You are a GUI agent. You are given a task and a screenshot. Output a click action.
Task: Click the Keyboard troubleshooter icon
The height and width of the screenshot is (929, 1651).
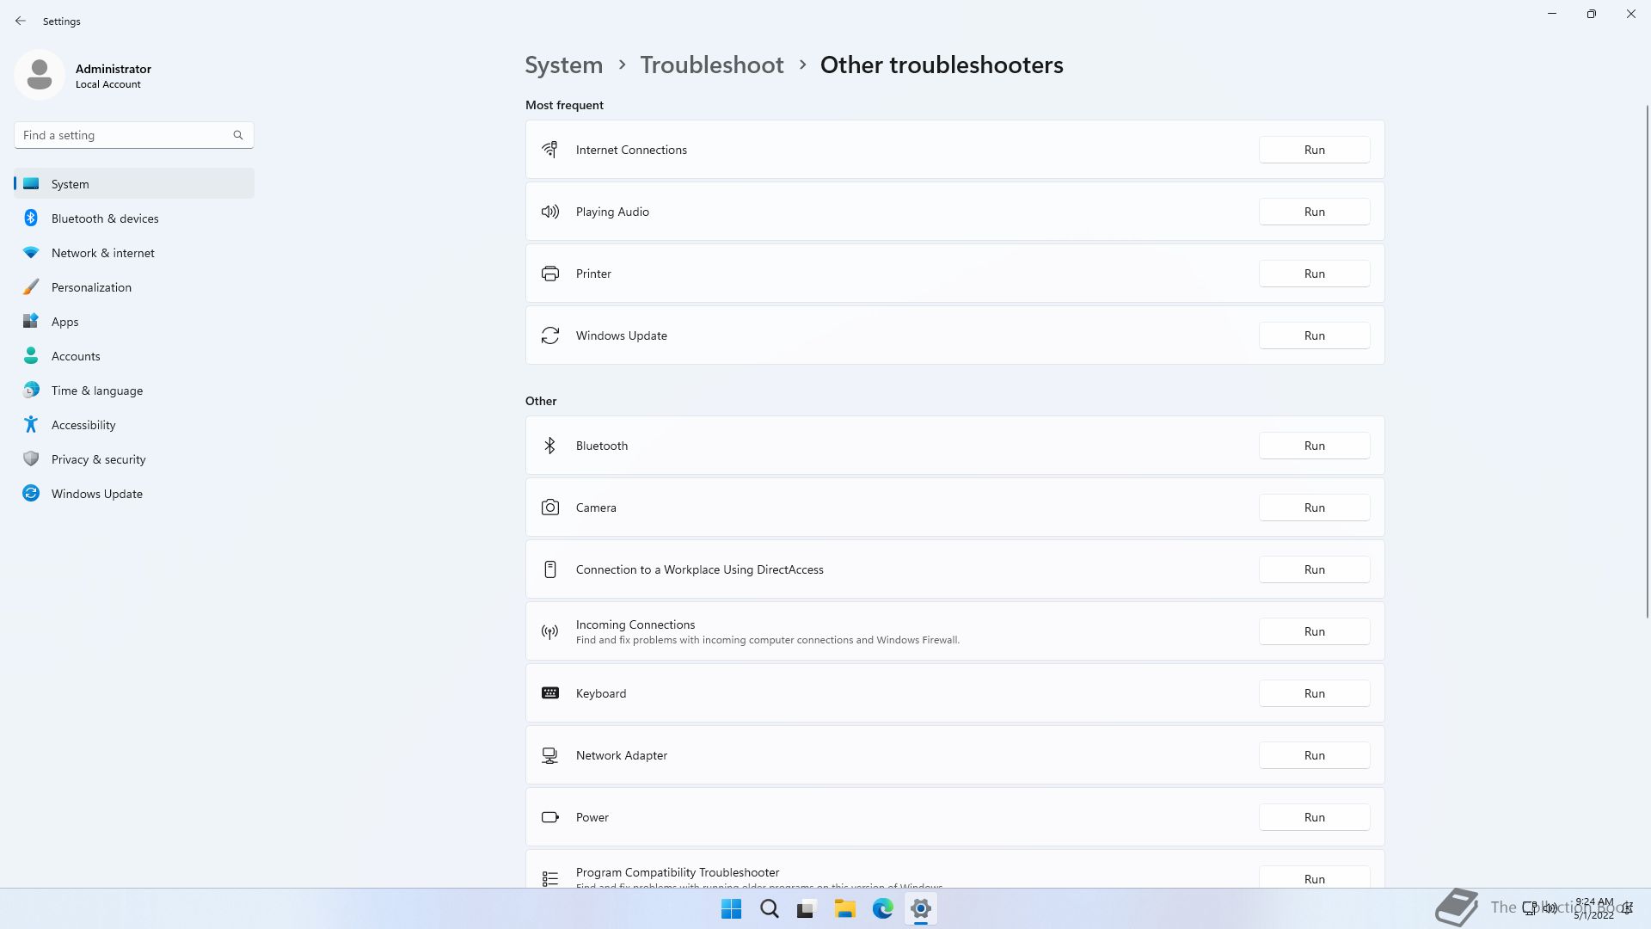(x=550, y=693)
